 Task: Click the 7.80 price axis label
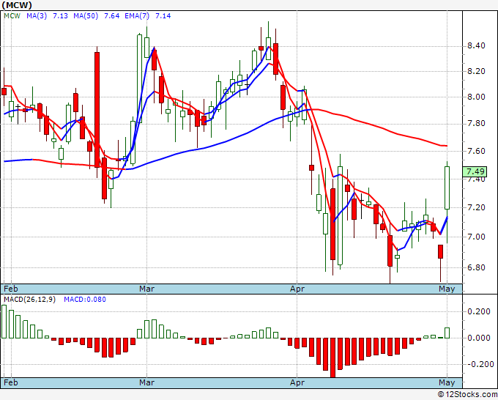click(x=477, y=124)
